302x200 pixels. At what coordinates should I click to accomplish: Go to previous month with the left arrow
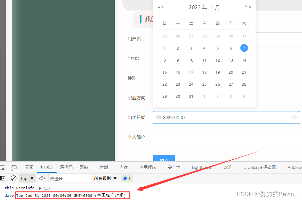pos(162,7)
